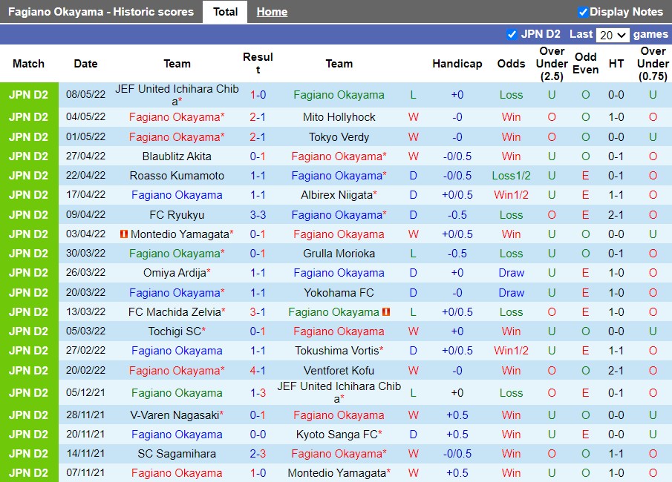
Task: Open FC Ryukyu team link
Action: click(177, 215)
